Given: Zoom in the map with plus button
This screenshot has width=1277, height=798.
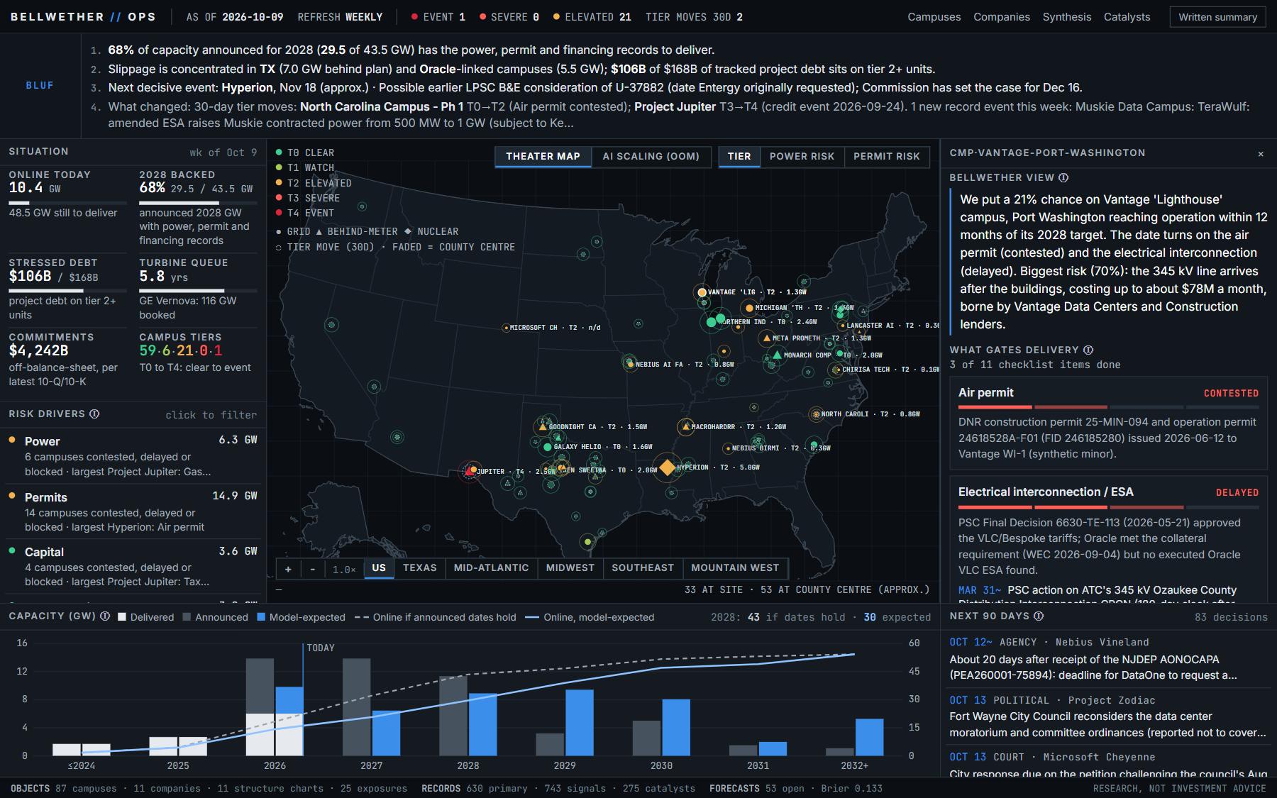Looking at the screenshot, I should 288,569.
